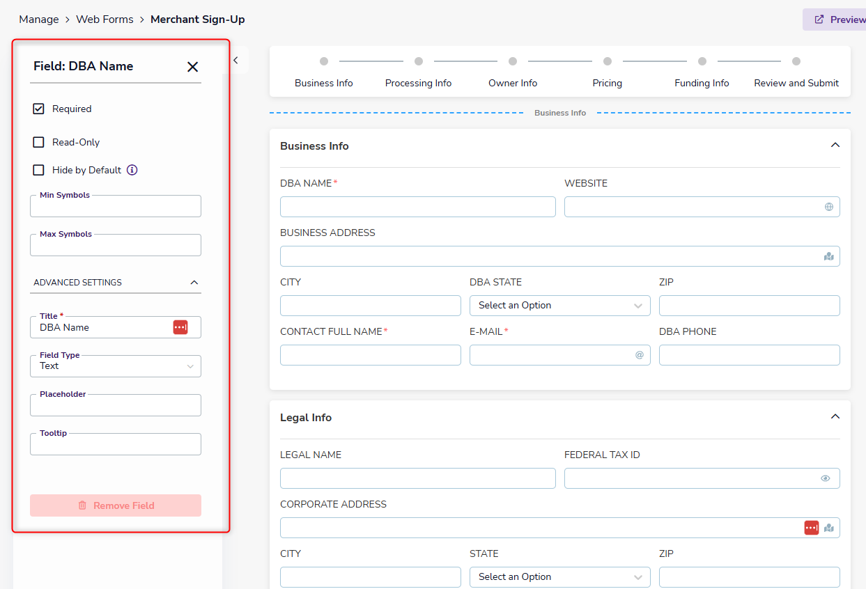Click the Max Symbols input field

click(116, 245)
